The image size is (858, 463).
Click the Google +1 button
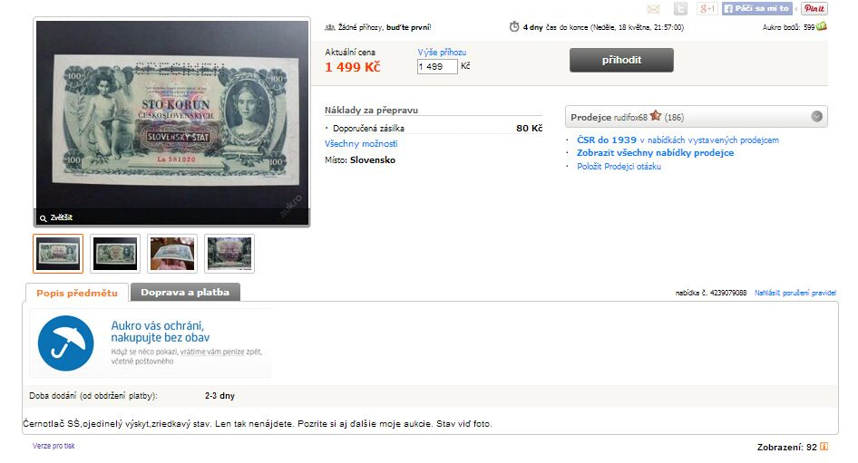point(707,9)
